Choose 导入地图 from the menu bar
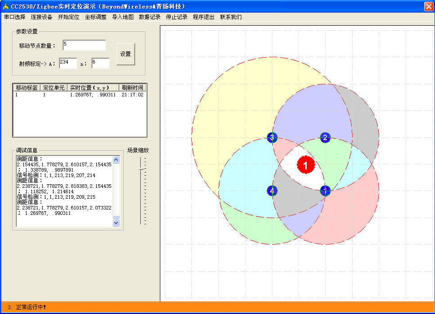Image resolution: width=435 pixels, height=314 pixels. 122,17
